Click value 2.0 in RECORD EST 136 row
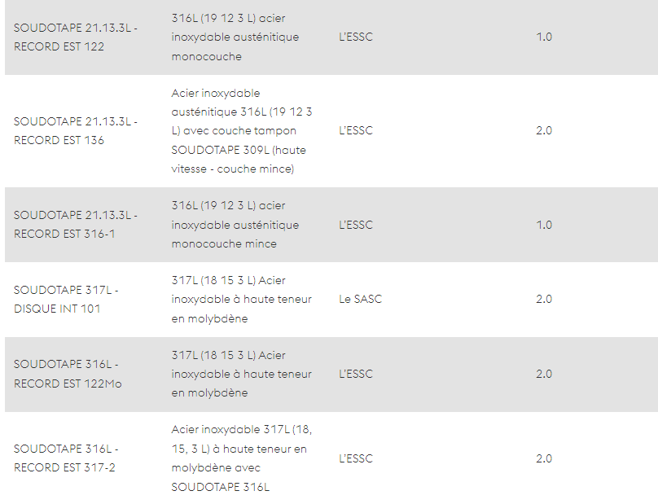The height and width of the screenshot is (504, 658). pos(544,130)
